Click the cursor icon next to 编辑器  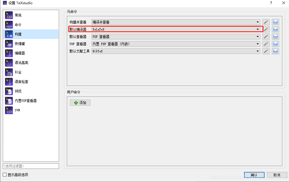9,53
